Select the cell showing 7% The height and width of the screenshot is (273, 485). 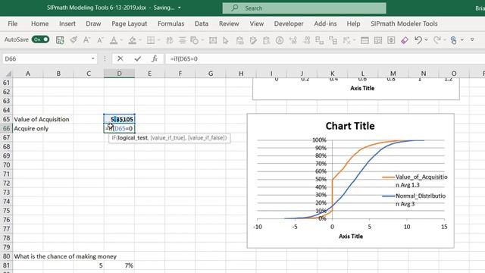[120, 265]
